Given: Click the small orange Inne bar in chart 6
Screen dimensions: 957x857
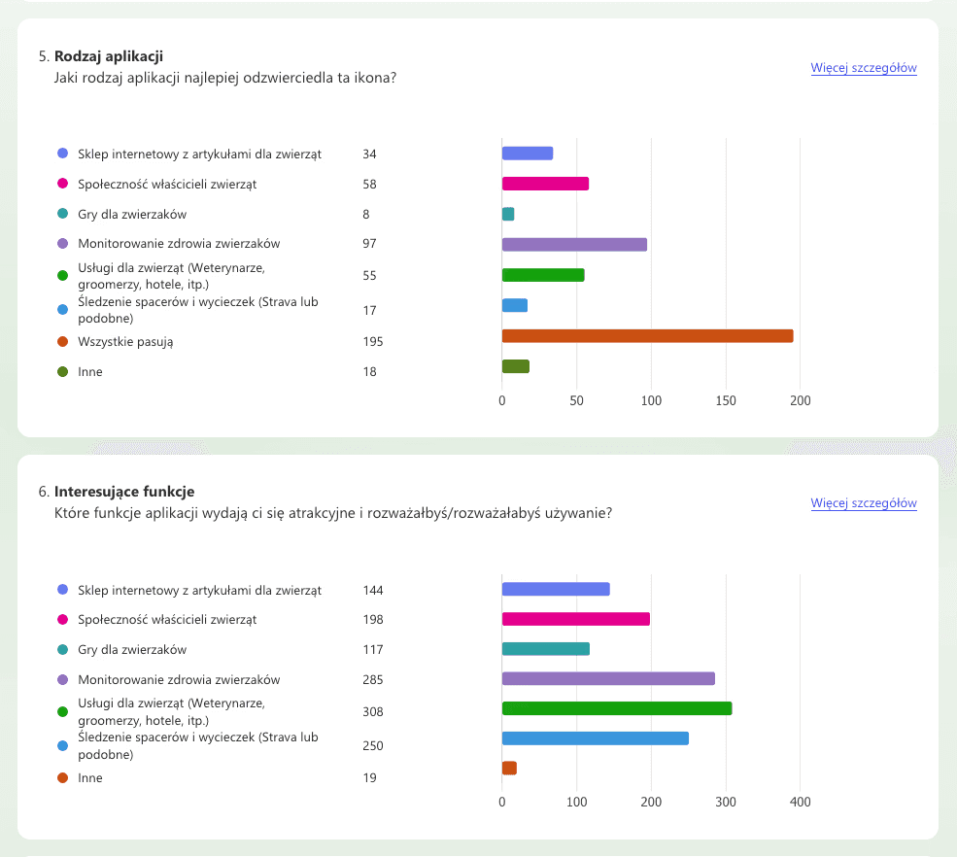Looking at the screenshot, I should tap(510, 768).
